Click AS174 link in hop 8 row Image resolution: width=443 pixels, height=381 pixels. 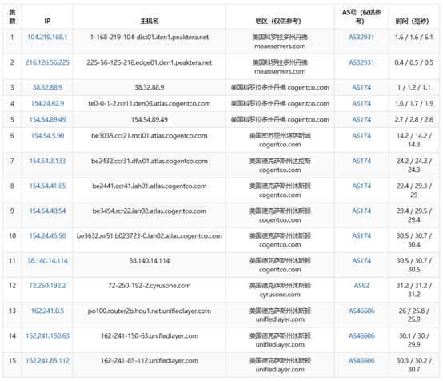(x=361, y=186)
